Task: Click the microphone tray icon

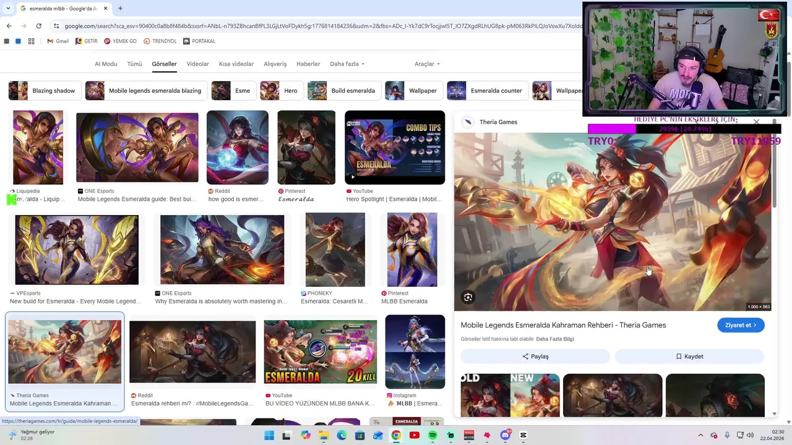Action: point(727,435)
